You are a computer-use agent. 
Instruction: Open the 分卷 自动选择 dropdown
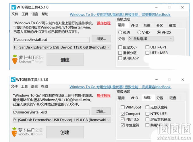pos(151,39)
